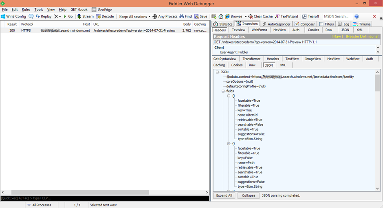Click the Find binoculars icon
Screen dimensions: 383x208
click(x=181, y=16)
